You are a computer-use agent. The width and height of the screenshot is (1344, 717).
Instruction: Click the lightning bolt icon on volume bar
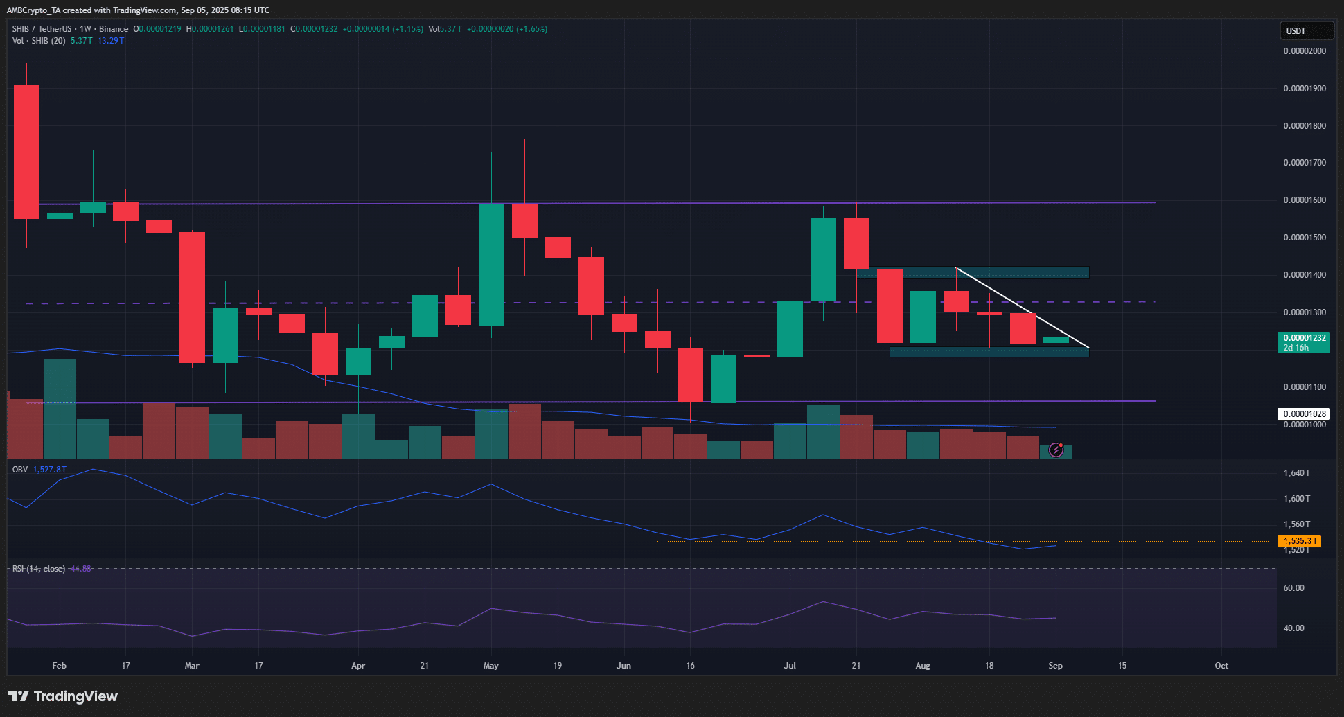[x=1056, y=450]
